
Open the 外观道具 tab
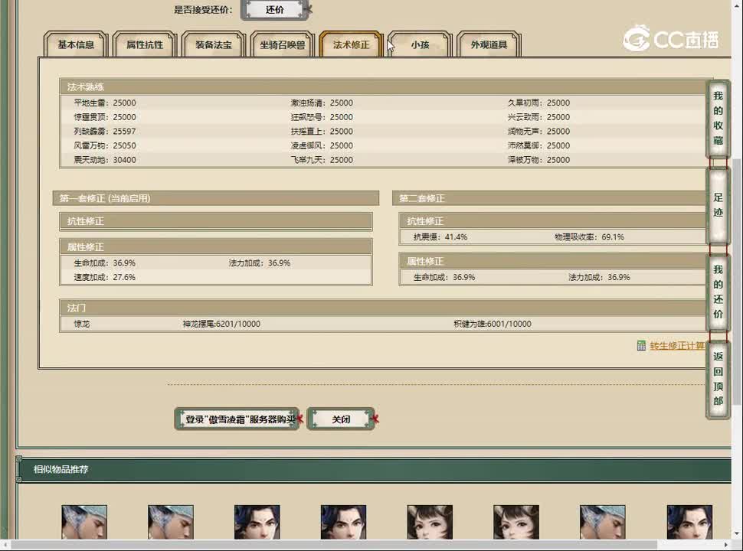pos(489,45)
